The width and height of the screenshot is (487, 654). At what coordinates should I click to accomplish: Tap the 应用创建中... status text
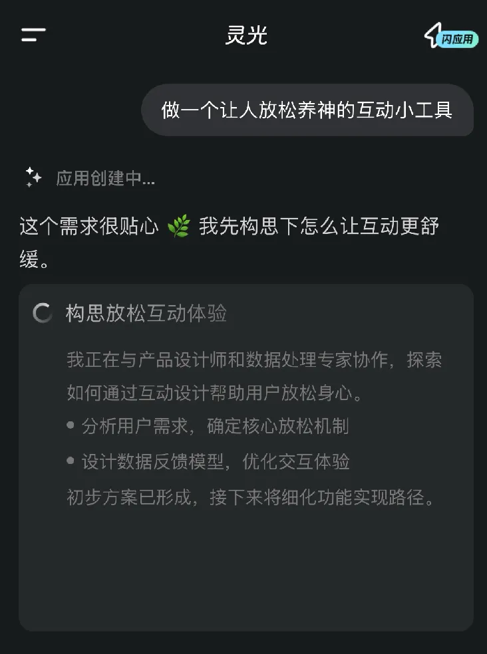[105, 178]
